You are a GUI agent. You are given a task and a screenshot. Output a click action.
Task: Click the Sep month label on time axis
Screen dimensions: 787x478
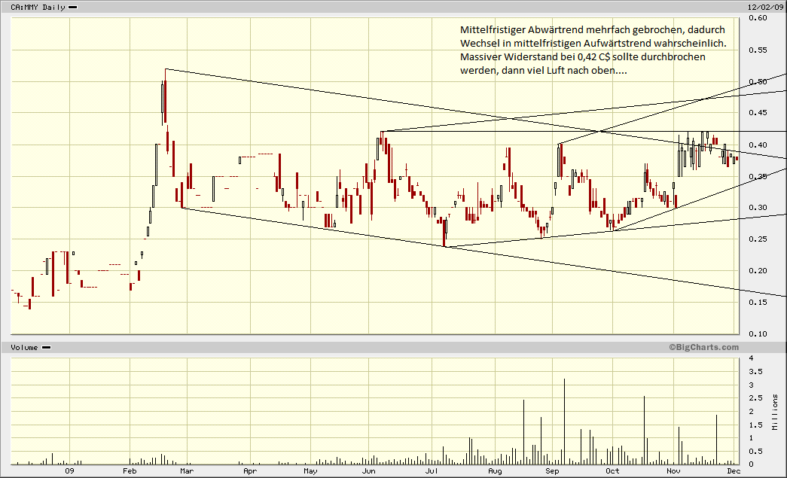552,471
